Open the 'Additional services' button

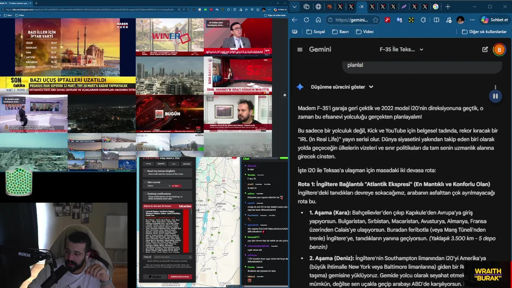click(x=180, y=276)
